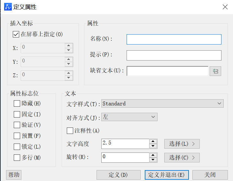Enable the 预置(F) checkbox
The height and width of the screenshot is (181, 233).
coord(17,136)
